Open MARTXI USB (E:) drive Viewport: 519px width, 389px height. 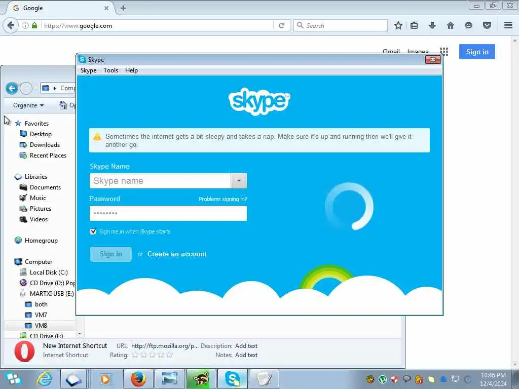coord(52,293)
